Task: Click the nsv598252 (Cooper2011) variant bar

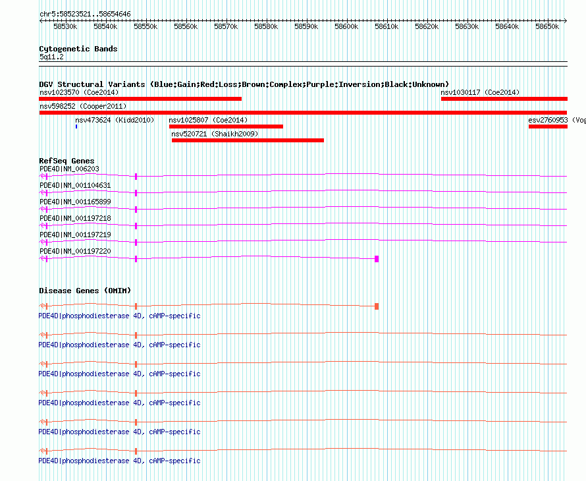Action: [x=303, y=113]
